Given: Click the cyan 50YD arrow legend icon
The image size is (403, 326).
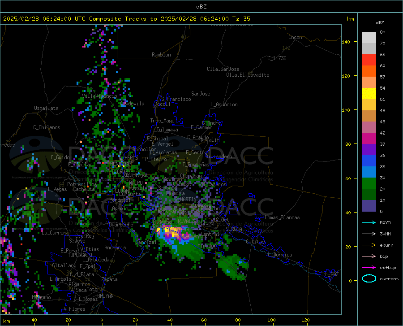Looking at the screenshot, I should (x=369, y=222).
